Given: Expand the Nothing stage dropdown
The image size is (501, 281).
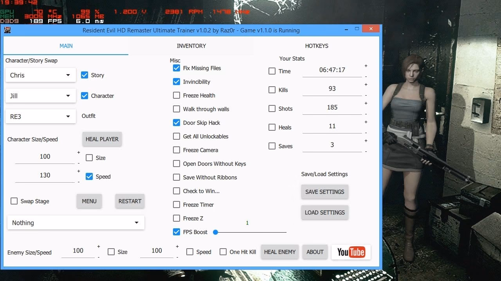Looking at the screenshot, I should click(x=76, y=223).
